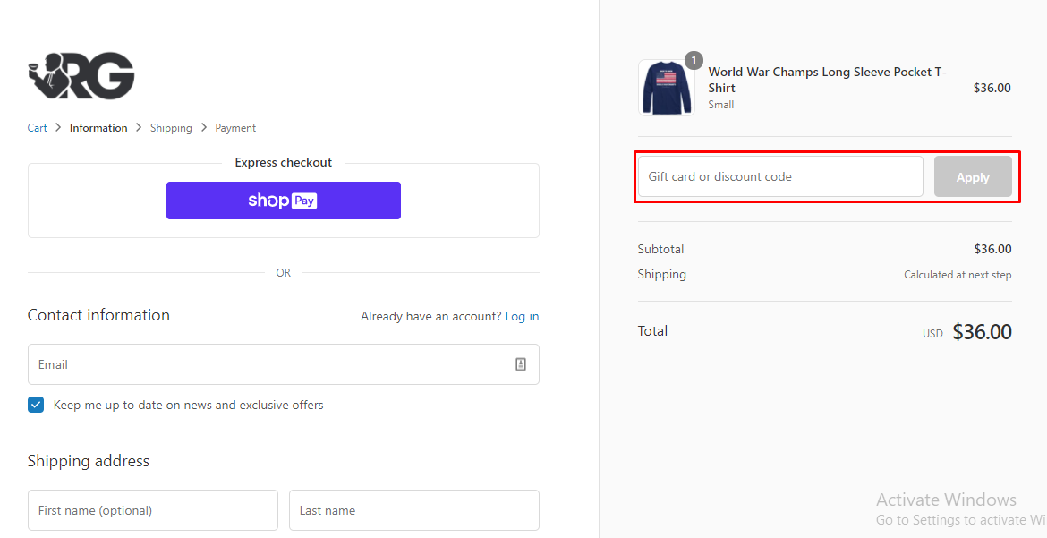This screenshot has width=1047, height=538.
Task: Click the contact autofill icon in Email field
Action: (x=521, y=364)
